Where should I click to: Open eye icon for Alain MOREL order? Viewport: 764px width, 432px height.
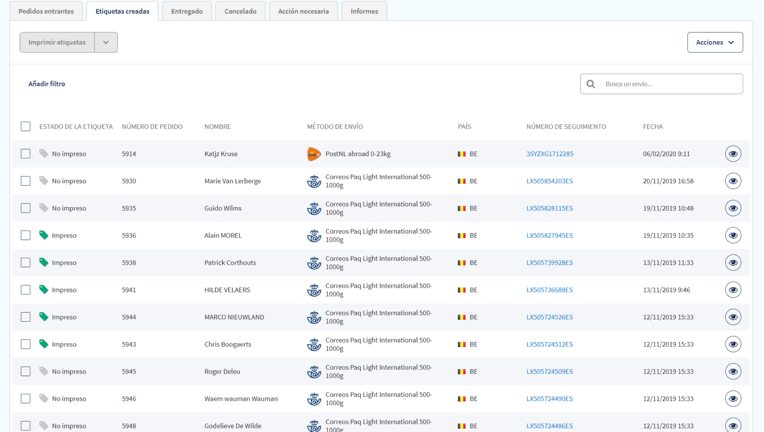pos(733,235)
